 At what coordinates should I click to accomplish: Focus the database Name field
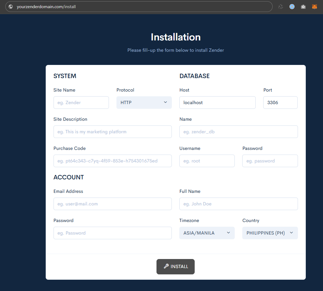(238, 132)
